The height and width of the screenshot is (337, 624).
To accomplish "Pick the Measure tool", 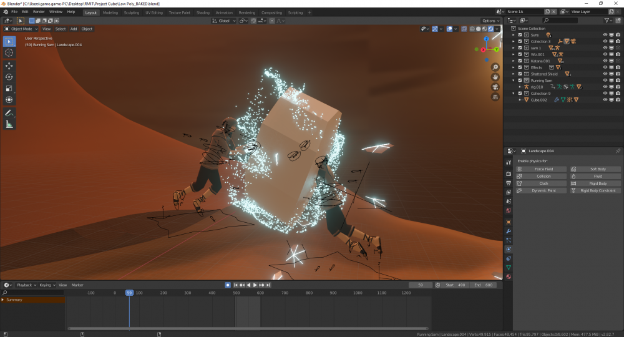I will click(9, 124).
